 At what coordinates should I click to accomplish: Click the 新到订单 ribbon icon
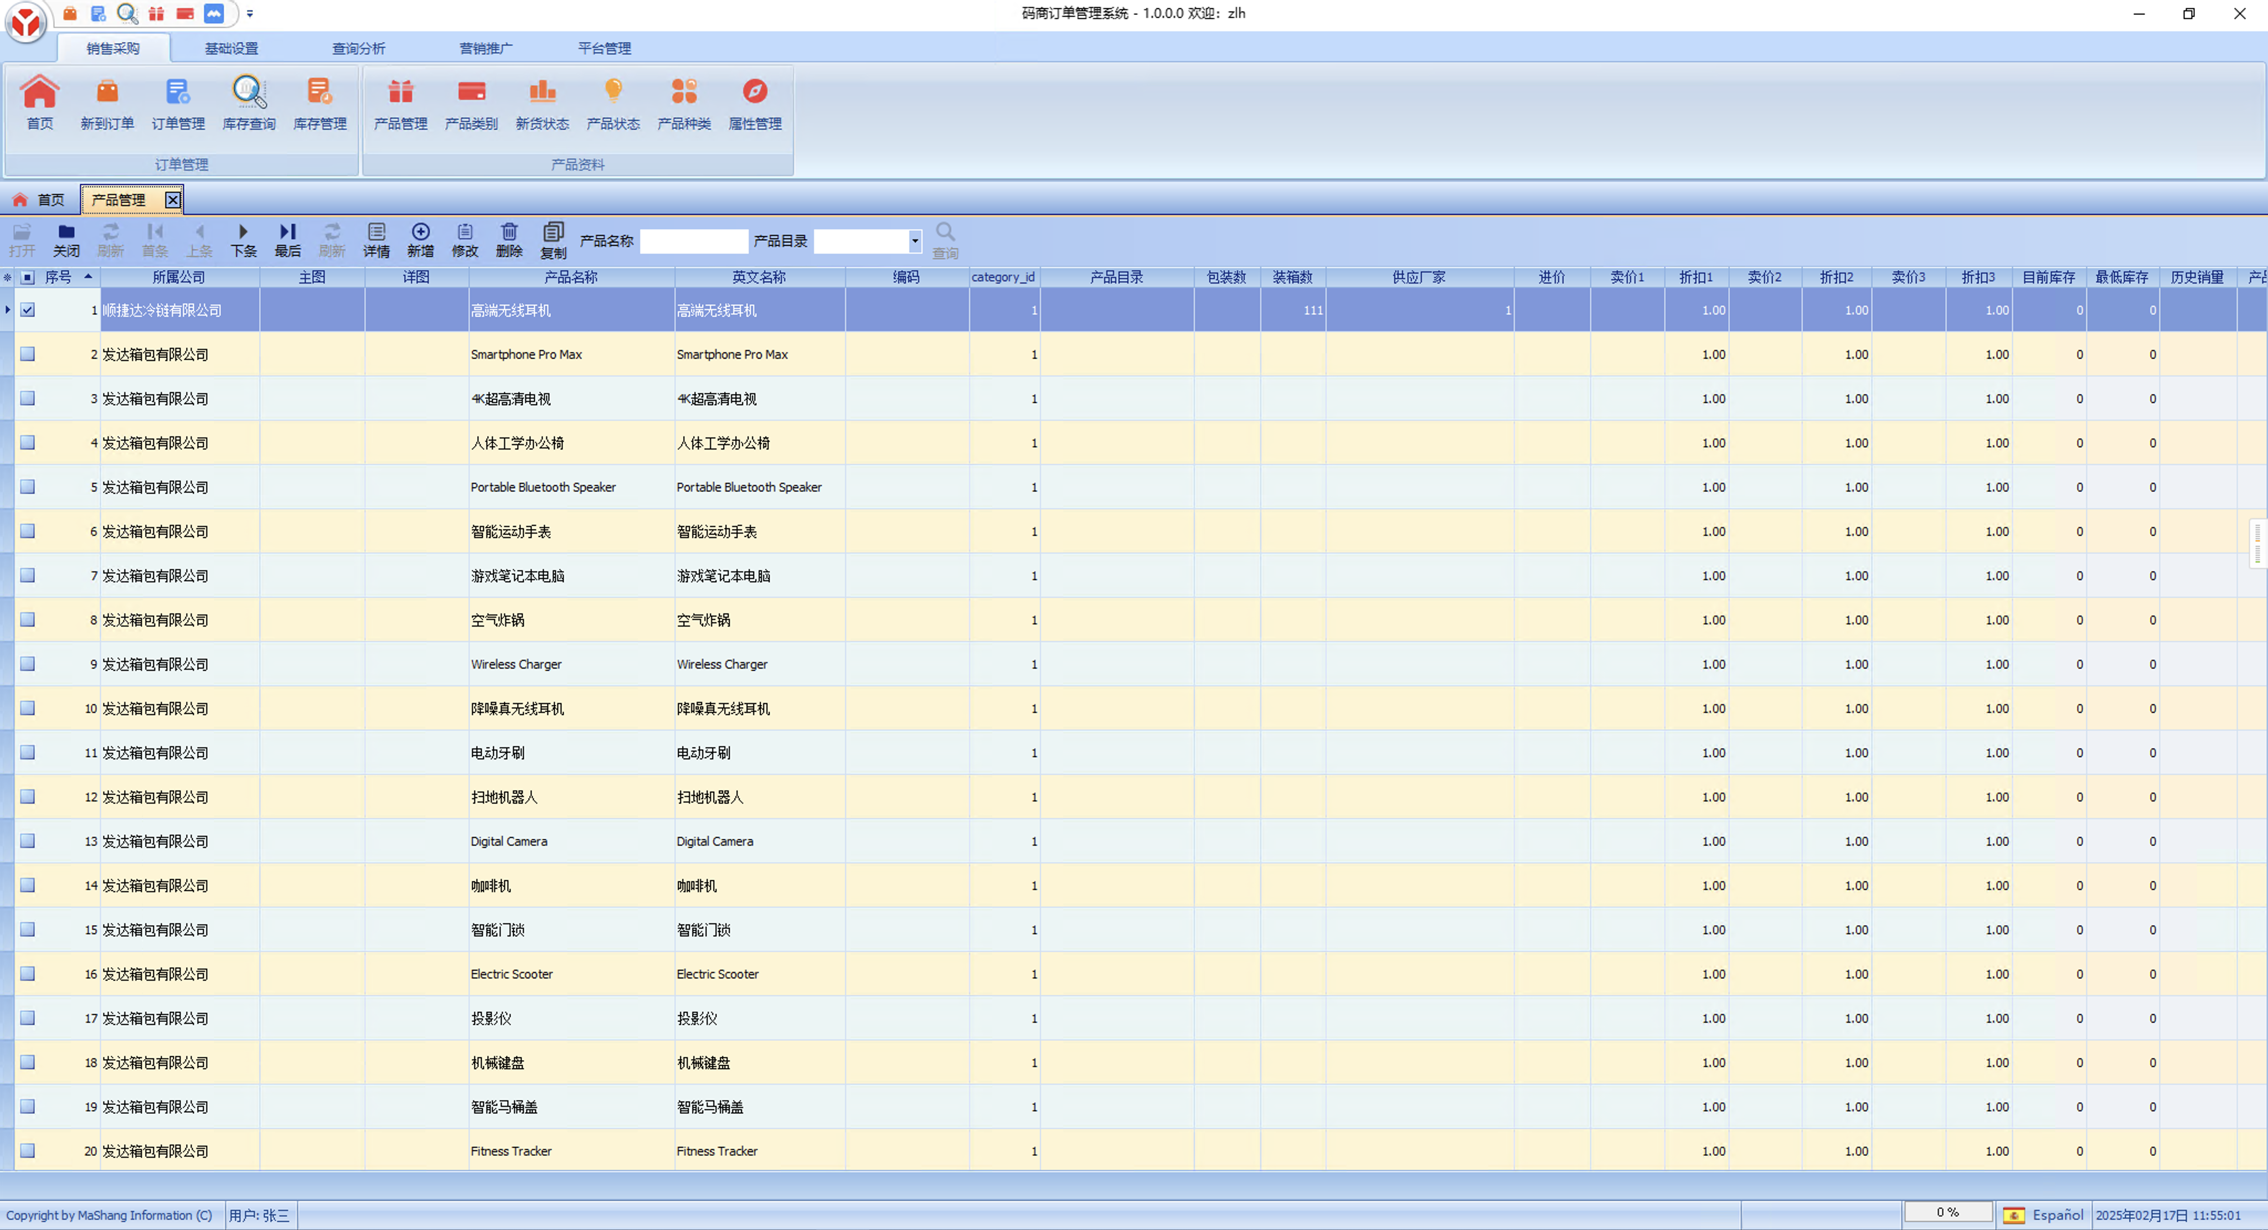(x=106, y=103)
